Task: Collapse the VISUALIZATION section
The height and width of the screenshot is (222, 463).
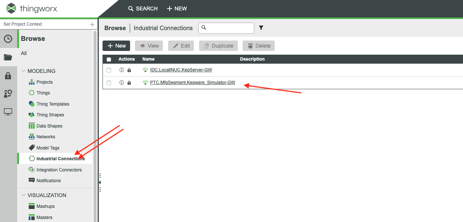Action: (x=23, y=195)
